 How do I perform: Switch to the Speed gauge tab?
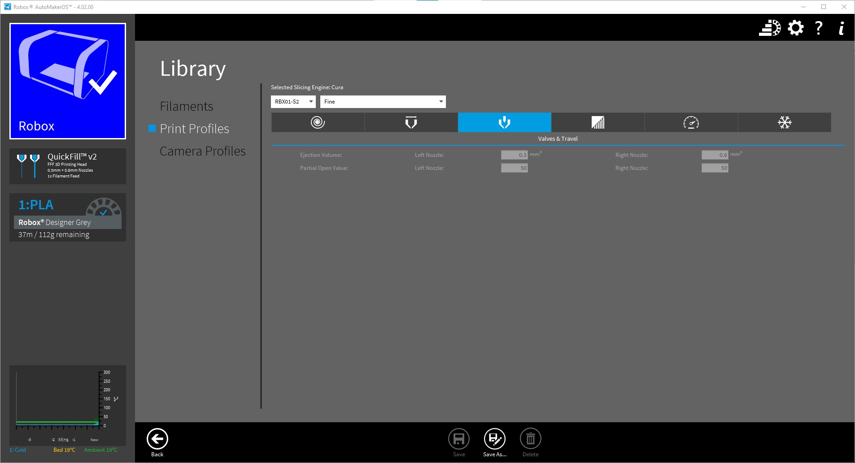[691, 122]
